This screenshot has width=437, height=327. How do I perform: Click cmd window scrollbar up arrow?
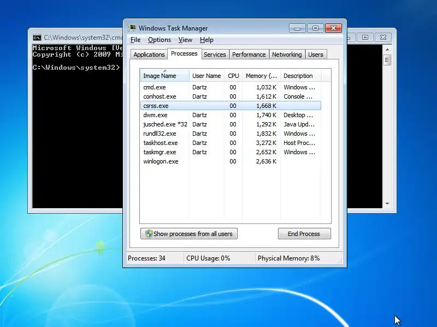[x=387, y=50]
